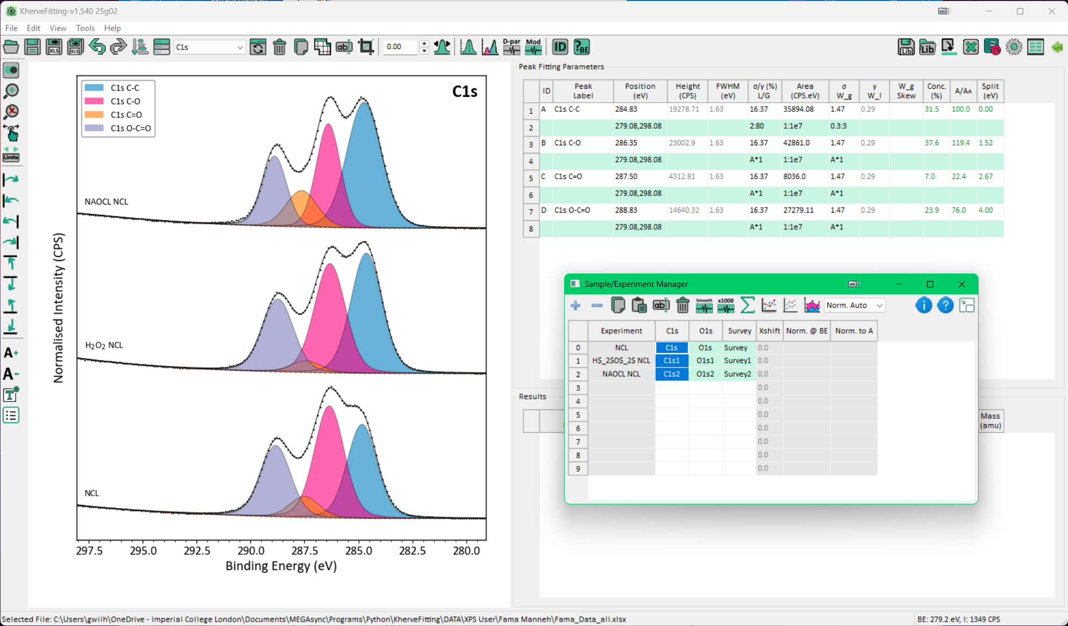The image size is (1068, 626).
Task: Open the ID element identification tool
Action: click(560, 47)
